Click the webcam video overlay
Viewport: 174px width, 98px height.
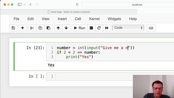[153, 87]
